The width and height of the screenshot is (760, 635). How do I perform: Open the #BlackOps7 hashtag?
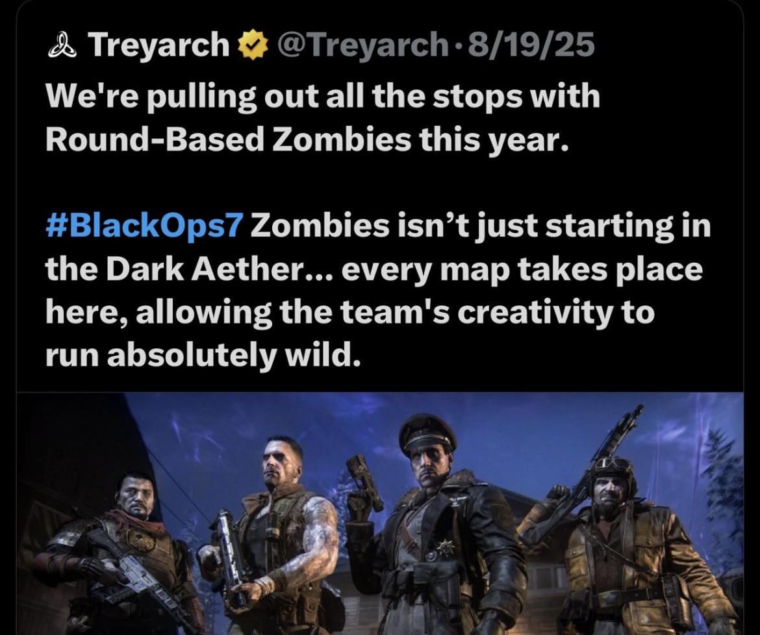(144, 226)
